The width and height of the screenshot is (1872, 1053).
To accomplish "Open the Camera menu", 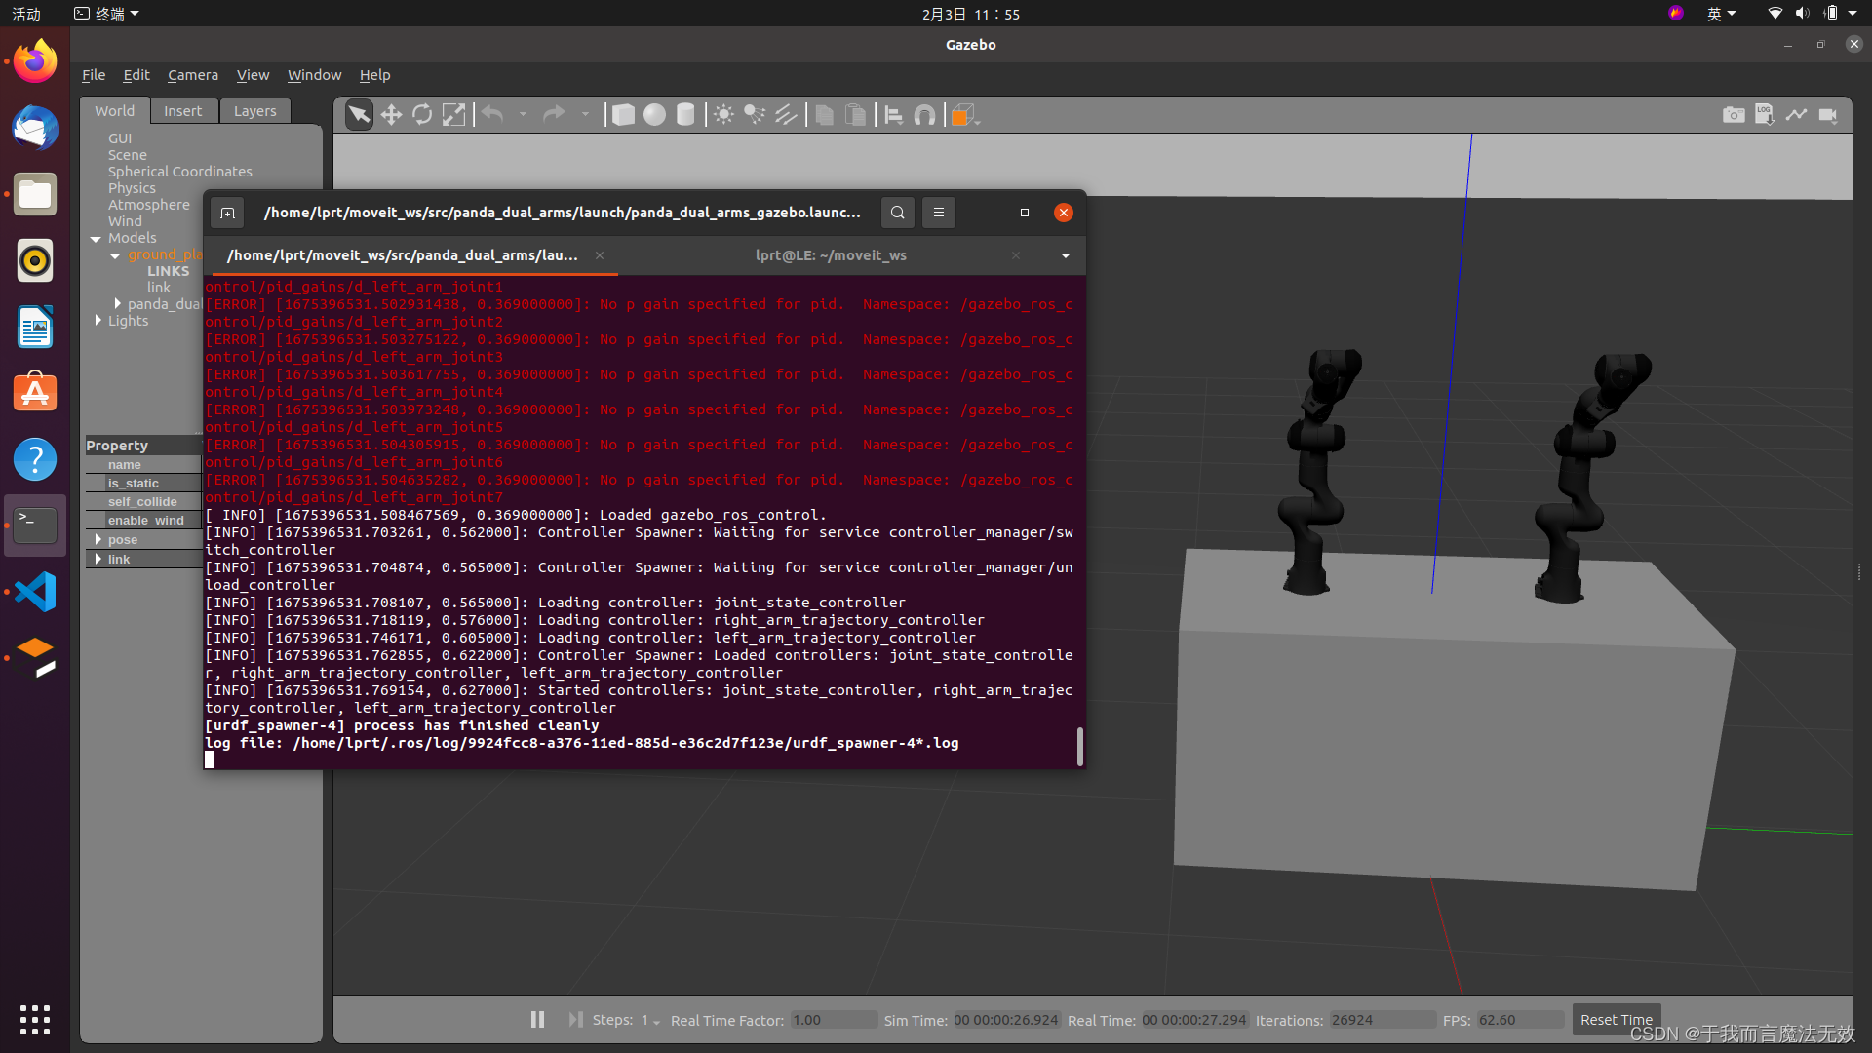I will pos(192,75).
